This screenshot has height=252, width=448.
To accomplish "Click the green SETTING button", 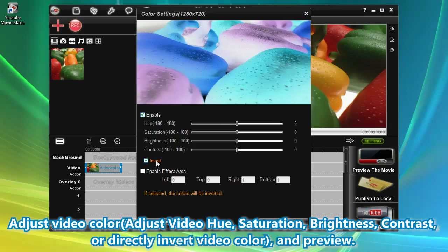I will point(373,141).
